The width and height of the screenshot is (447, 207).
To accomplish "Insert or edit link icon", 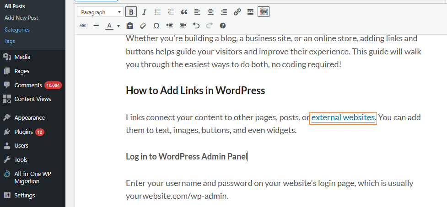I will click(x=237, y=12).
